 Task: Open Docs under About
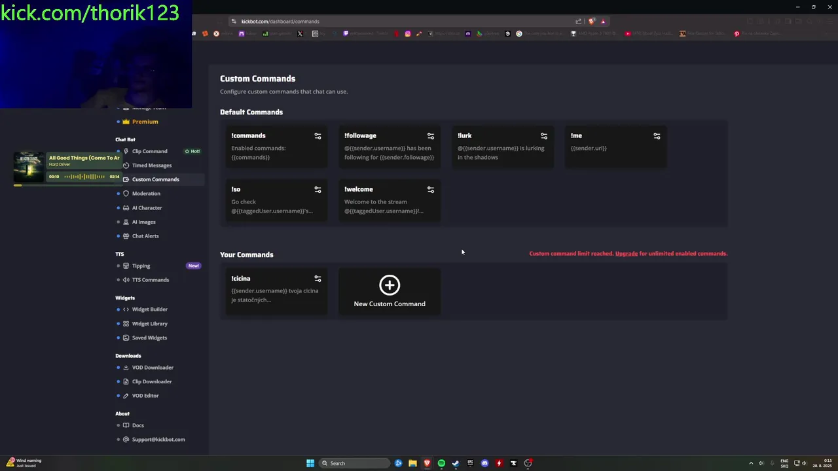click(137, 425)
